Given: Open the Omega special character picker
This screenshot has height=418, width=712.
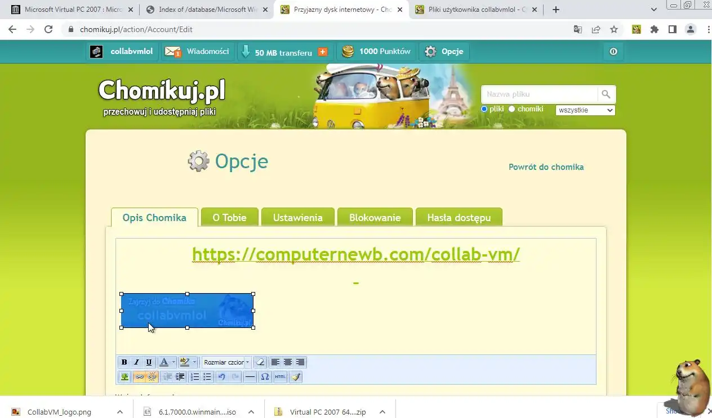Looking at the screenshot, I should (265, 377).
